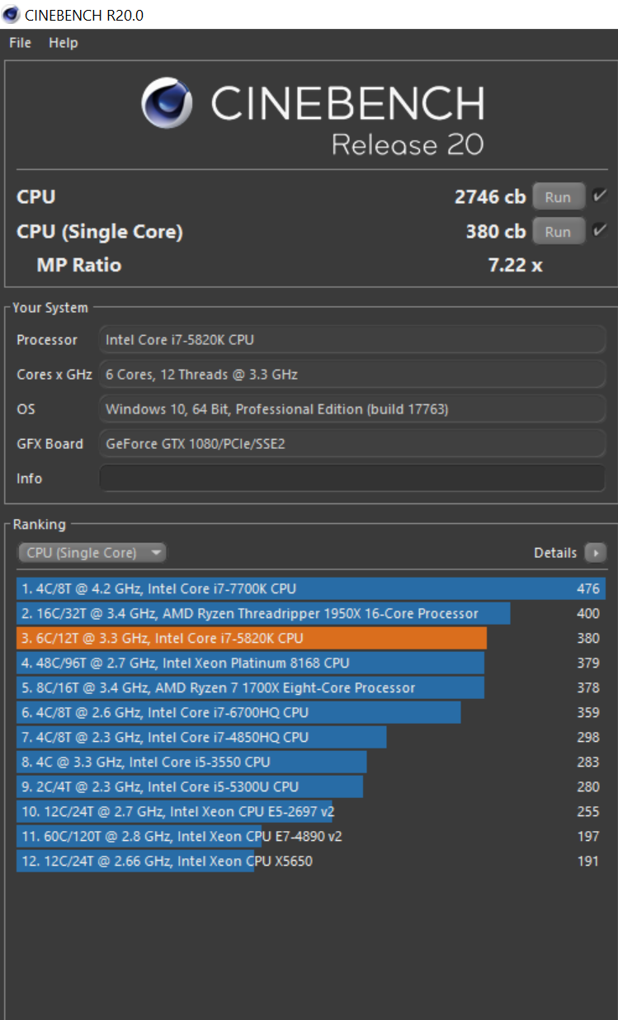Click the Cores x GHz field
Screen dimensions: 618x1020
coord(352,375)
